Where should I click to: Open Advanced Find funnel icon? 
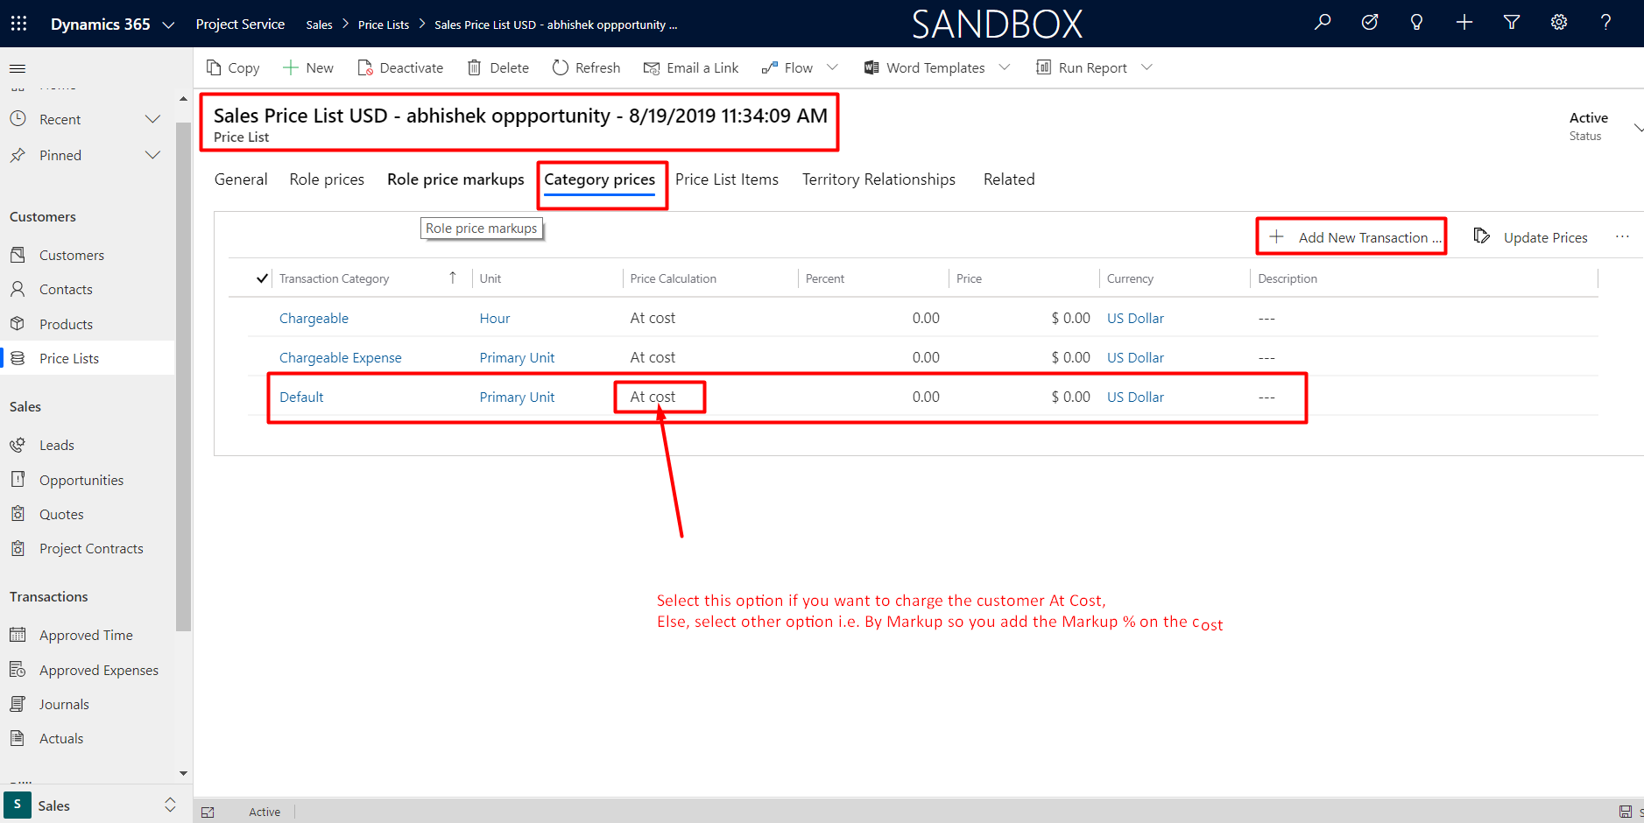click(1512, 23)
